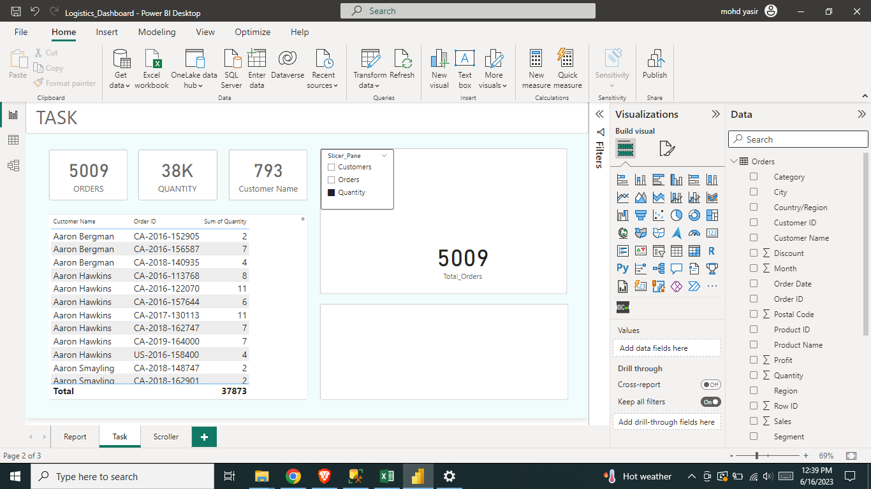This screenshot has width=871, height=489.
Task: Open the Modeling ribbon tab
Action: (x=157, y=32)
